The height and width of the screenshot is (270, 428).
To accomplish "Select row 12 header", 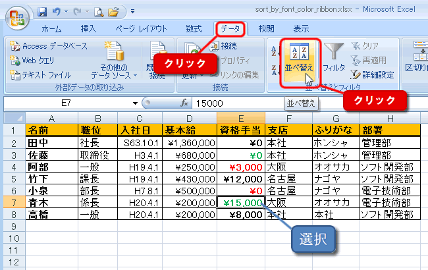I will coord(14,262).
